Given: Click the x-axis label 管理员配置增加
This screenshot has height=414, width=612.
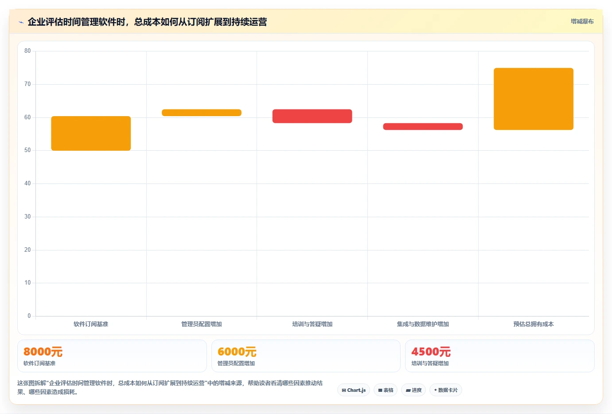Looking at the screenshot, I should (x=202, y=324).
